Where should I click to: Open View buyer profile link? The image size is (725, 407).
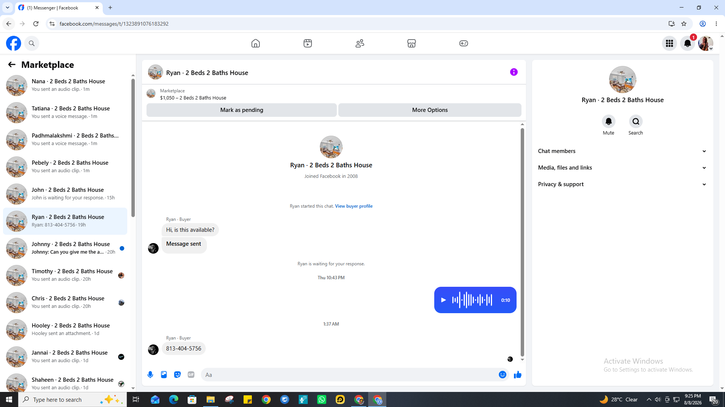[x=354, y=206]
